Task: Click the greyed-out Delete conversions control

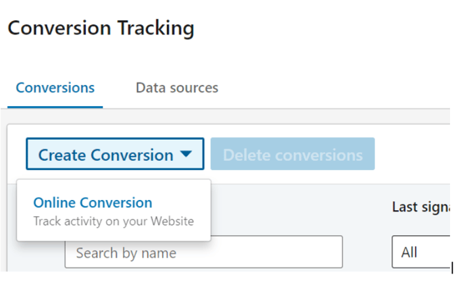Action: click(x=293, y=154)
